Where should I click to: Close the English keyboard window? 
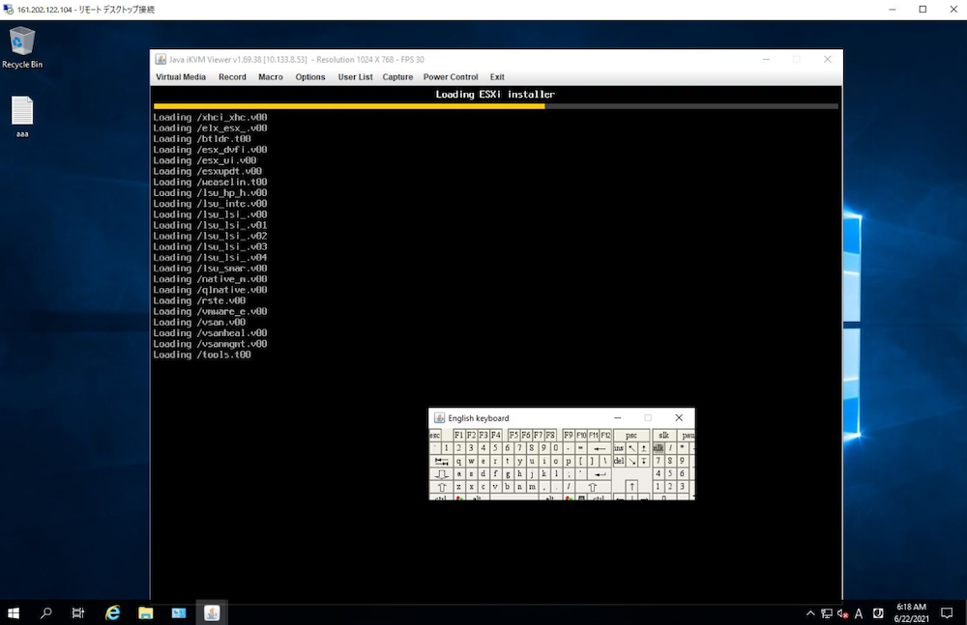[x=679, y=418]
